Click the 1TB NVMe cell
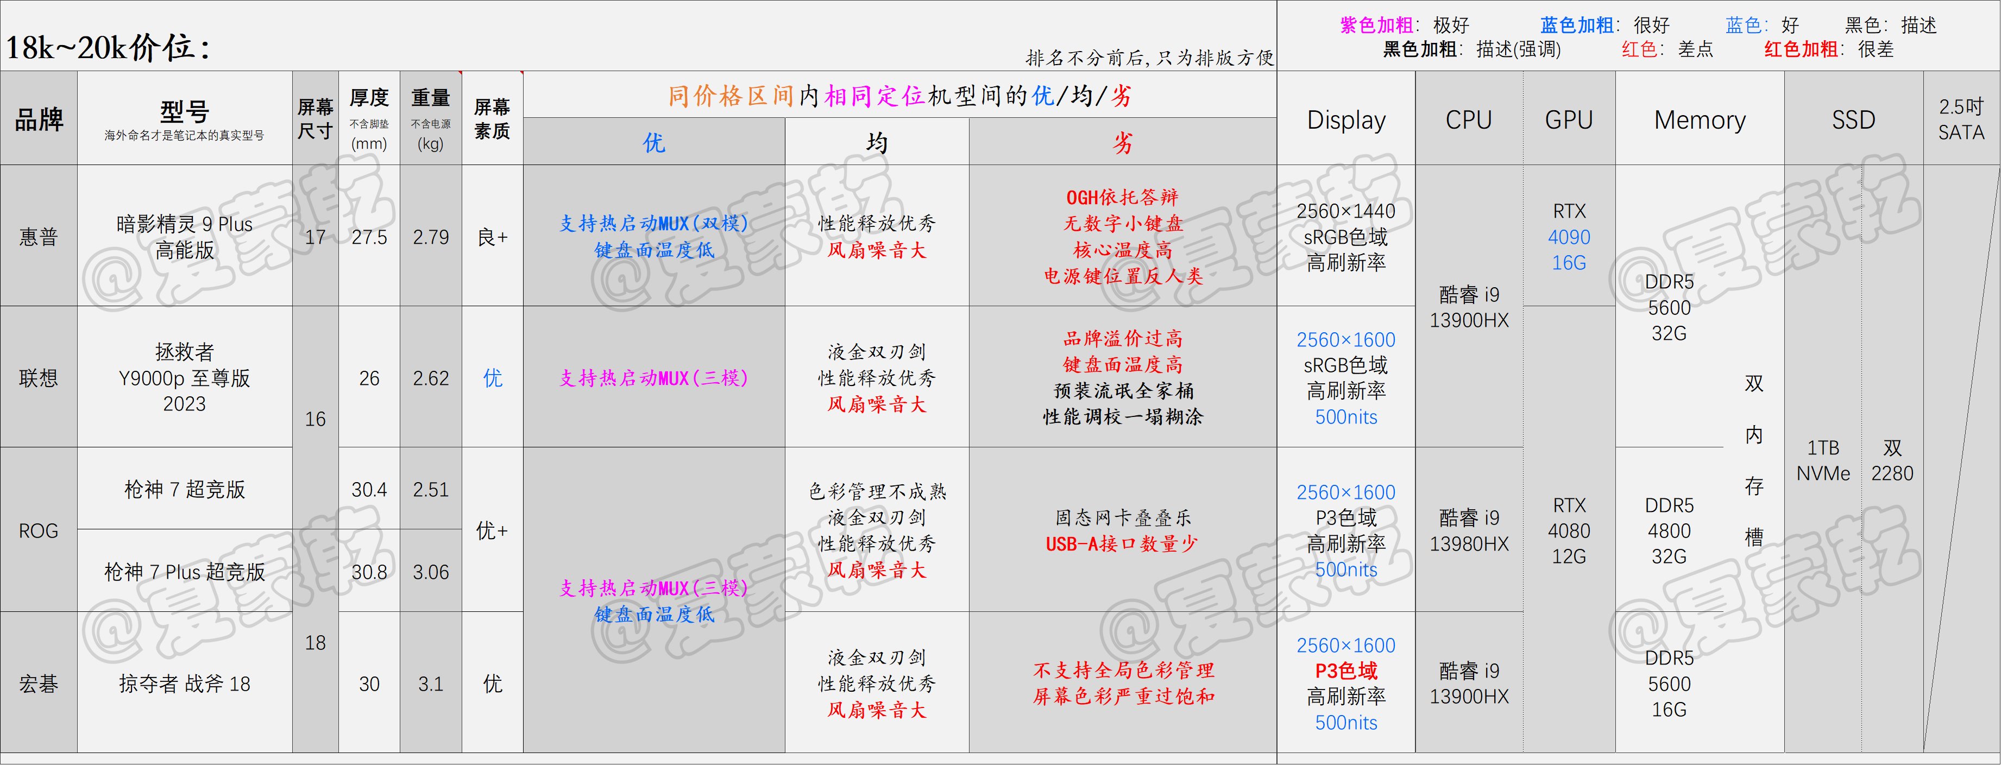Viewport: 2001px width, 765px height. 1822,460
